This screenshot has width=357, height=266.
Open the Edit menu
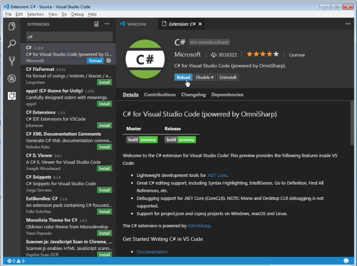tap(19, 14)
